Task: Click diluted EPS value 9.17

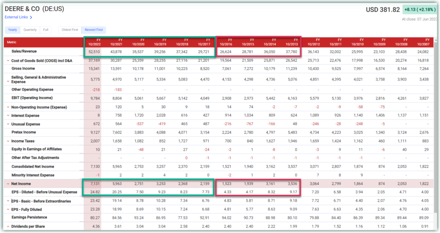Action: [293, 192]
